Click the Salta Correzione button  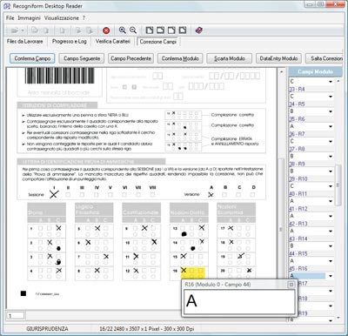click(x=325, y=58)
